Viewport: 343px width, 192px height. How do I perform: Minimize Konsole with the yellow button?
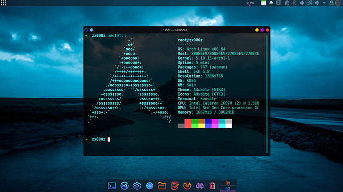click(257, 30)
